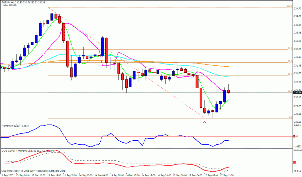Click the 14 Sep 16:00 time label
The height and width of the screenshot is (177, 302).
[149, 175]
